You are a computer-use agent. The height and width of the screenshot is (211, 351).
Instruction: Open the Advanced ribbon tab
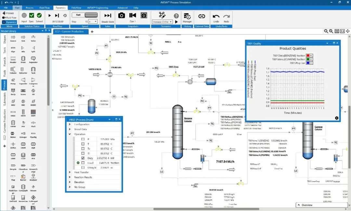click(122, 8)
